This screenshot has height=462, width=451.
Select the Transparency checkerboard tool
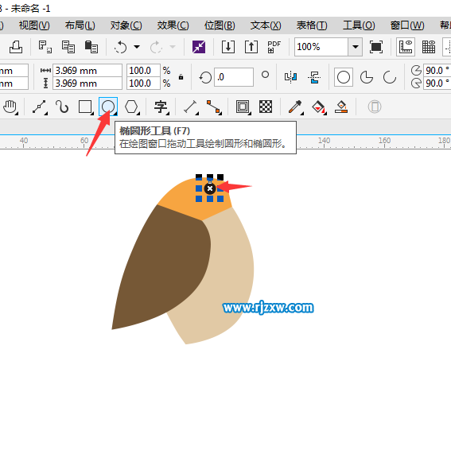266,107
